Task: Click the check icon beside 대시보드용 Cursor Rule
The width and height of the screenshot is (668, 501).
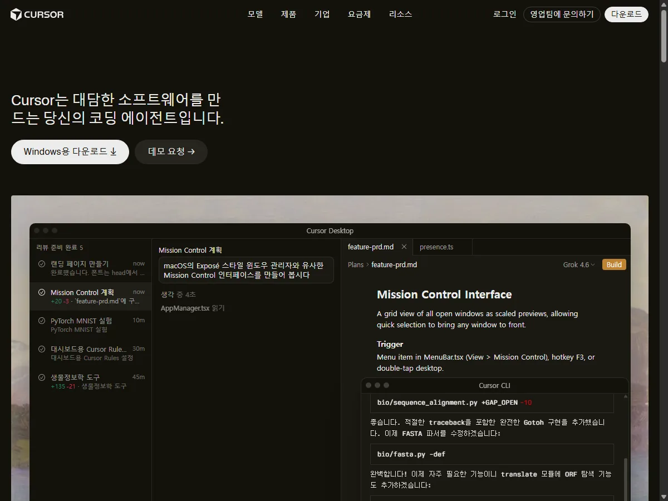Action: (42, 349)
